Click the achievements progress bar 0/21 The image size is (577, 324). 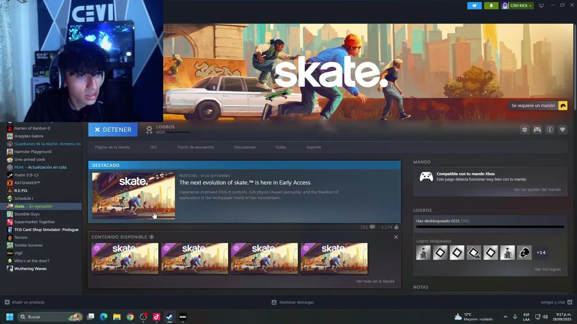pyautogui.click(x=490, y=227)
